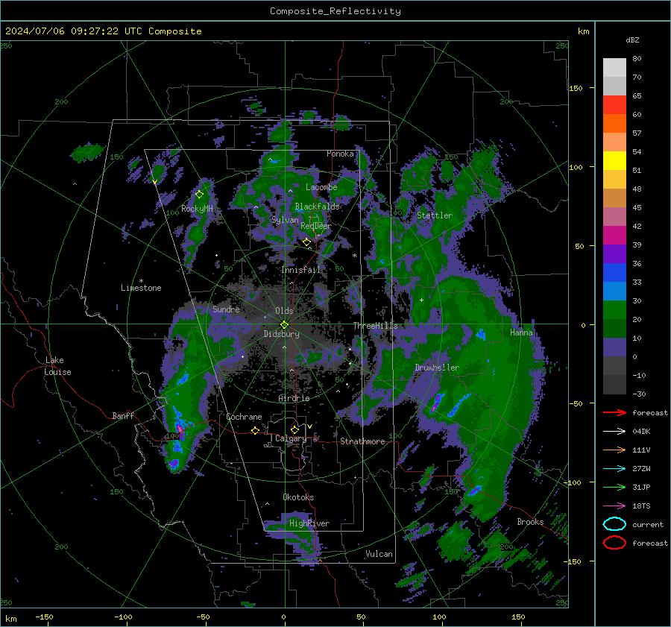Click the Vulcan label
671x627 pixels.
(379, 554)
